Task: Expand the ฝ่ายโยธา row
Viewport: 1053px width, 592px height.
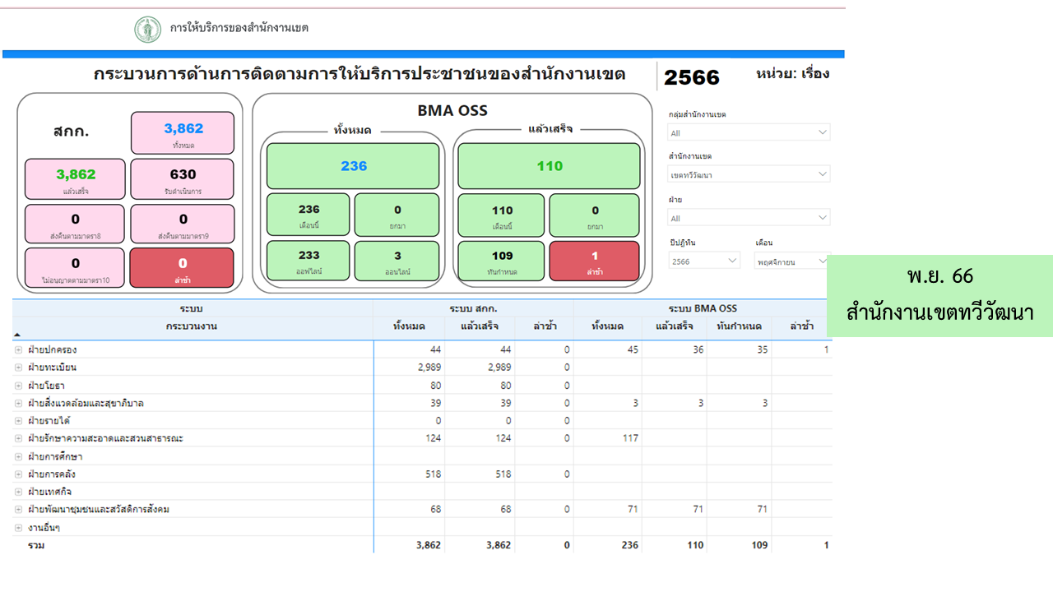Action: click(x=18, y=386)
